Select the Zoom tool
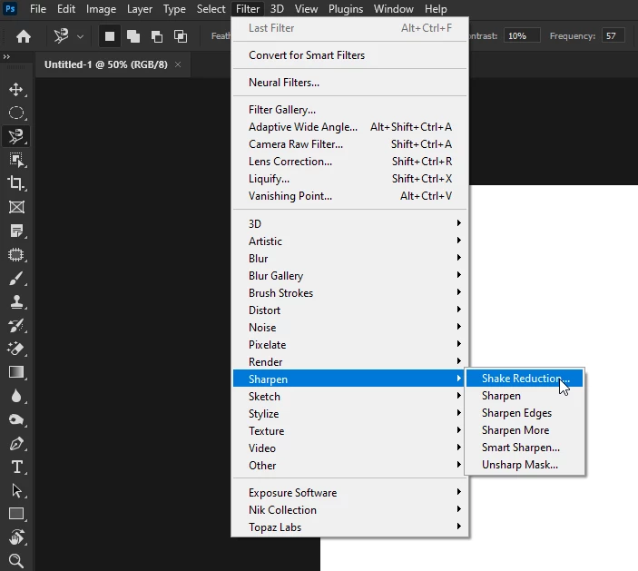Screen dimensions: 638x571 [x=16, y=561]
